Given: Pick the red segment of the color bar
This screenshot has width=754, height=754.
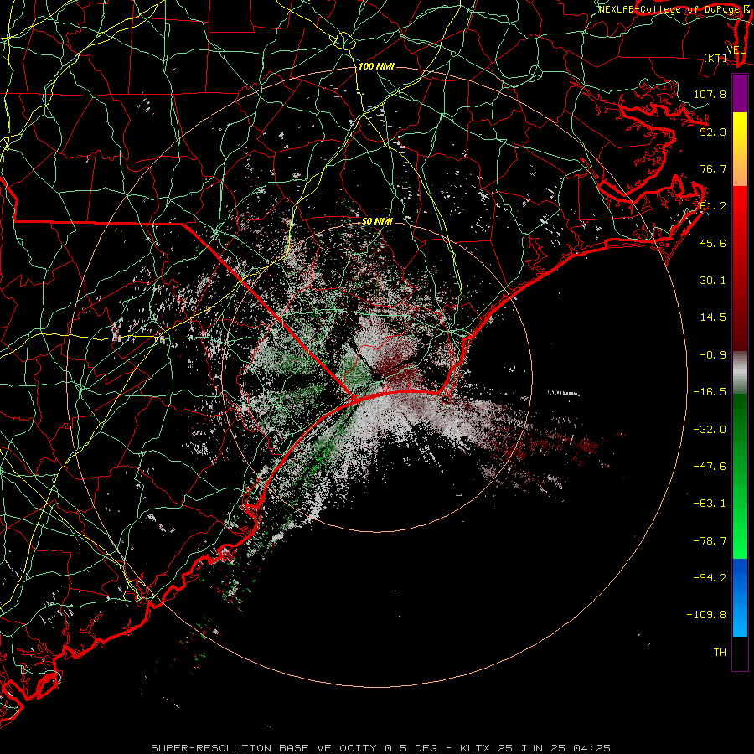Looking at the screenshot, I should pyautogui.click(x=740, y=268).
